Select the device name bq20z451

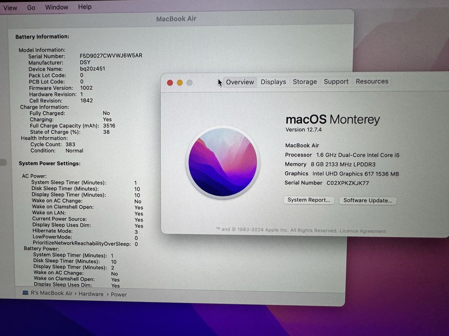click(x=92, y=69)
